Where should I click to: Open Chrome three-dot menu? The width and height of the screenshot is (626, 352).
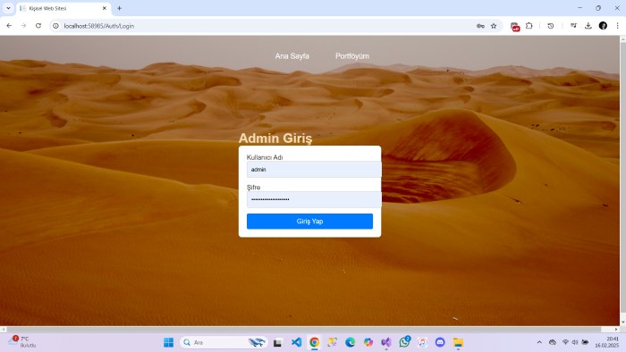point(617,26)
